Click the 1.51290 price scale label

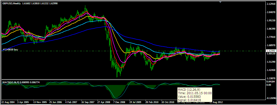click(x=271, y=62)
